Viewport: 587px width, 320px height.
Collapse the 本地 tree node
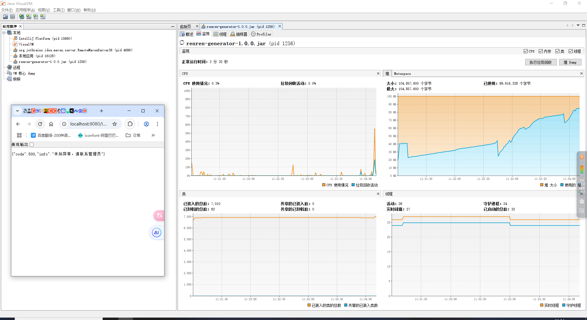tap(4, 33)
